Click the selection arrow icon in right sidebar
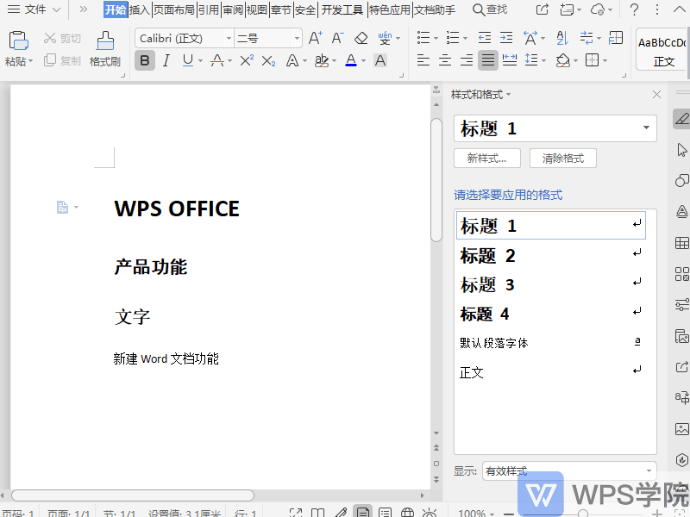Viewport: 690px width, 517px height. point(681,150)
